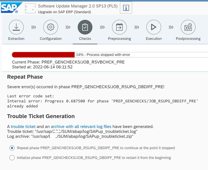Select the Preprocessing step icon
Screen dimensions: 208x170
[x=119, y=27]
